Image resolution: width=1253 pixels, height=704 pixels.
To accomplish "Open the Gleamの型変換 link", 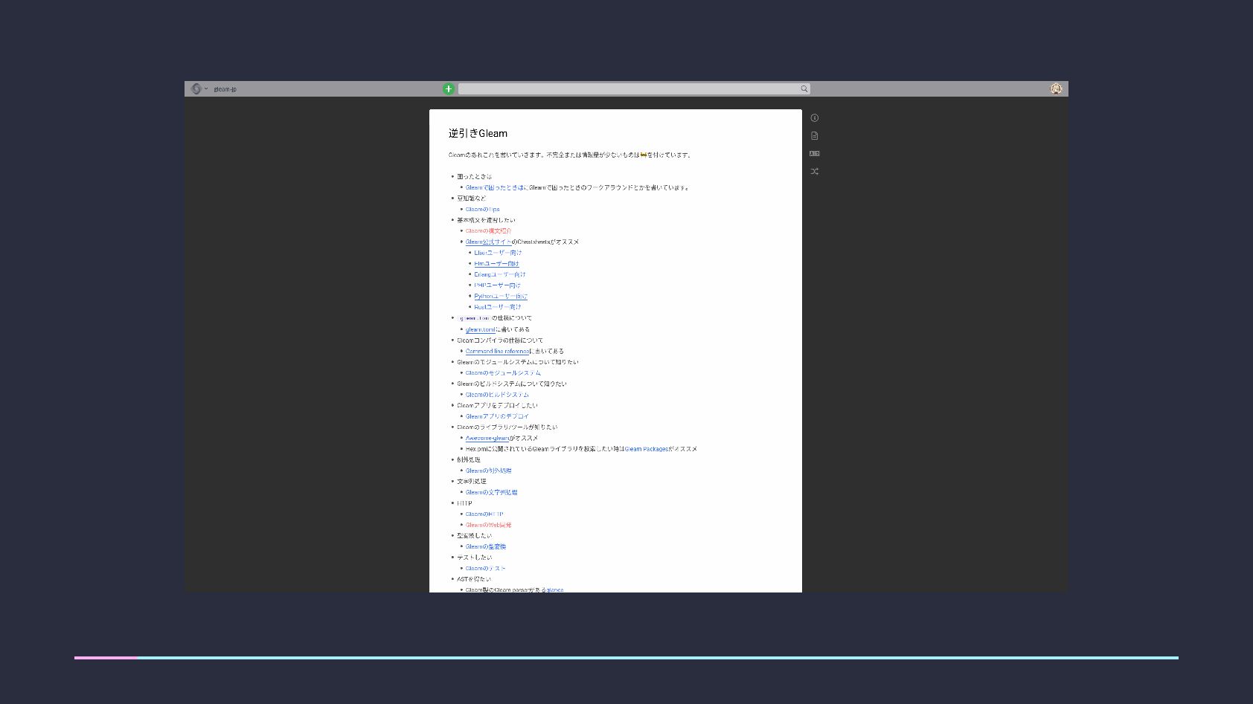I will click(486, 546).
